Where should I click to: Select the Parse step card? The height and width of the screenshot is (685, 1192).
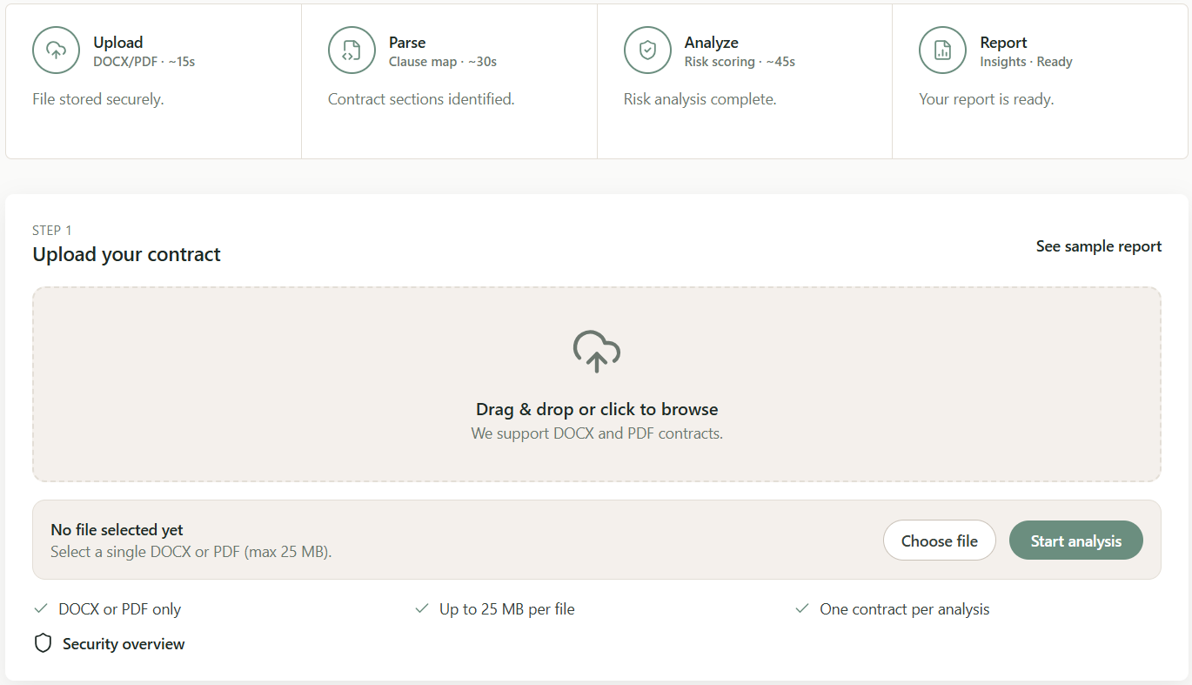[449, 80]
